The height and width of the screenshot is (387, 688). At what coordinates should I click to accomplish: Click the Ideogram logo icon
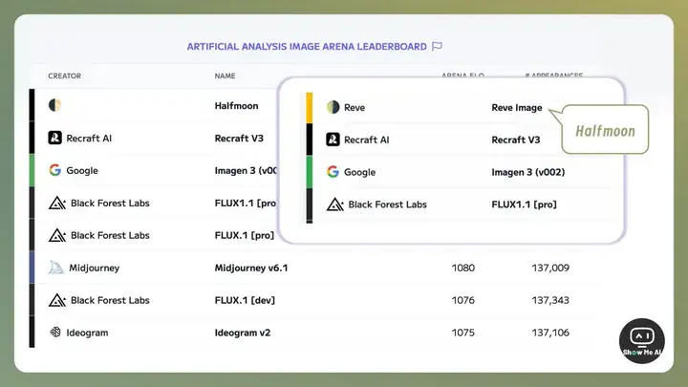55,333
